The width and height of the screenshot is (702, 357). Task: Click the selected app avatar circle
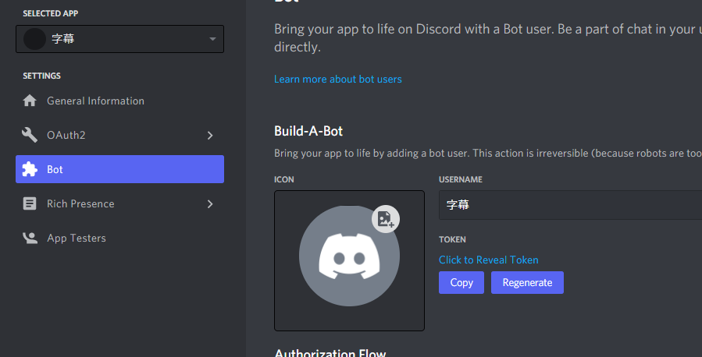click(x=34, y=39)
